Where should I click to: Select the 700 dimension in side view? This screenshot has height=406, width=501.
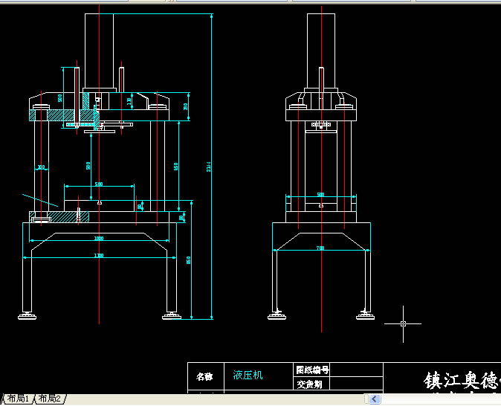tap(320, 248)
